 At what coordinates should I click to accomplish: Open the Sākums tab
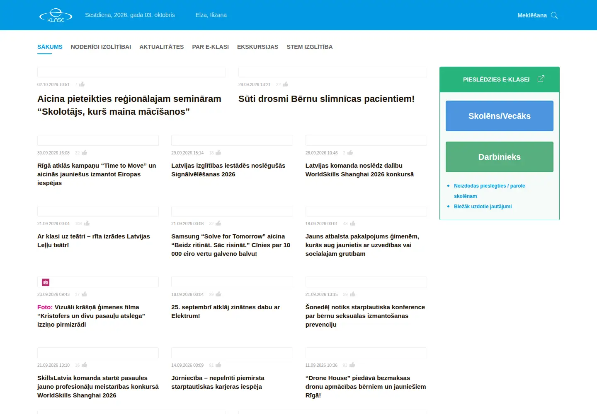[50, 47]
